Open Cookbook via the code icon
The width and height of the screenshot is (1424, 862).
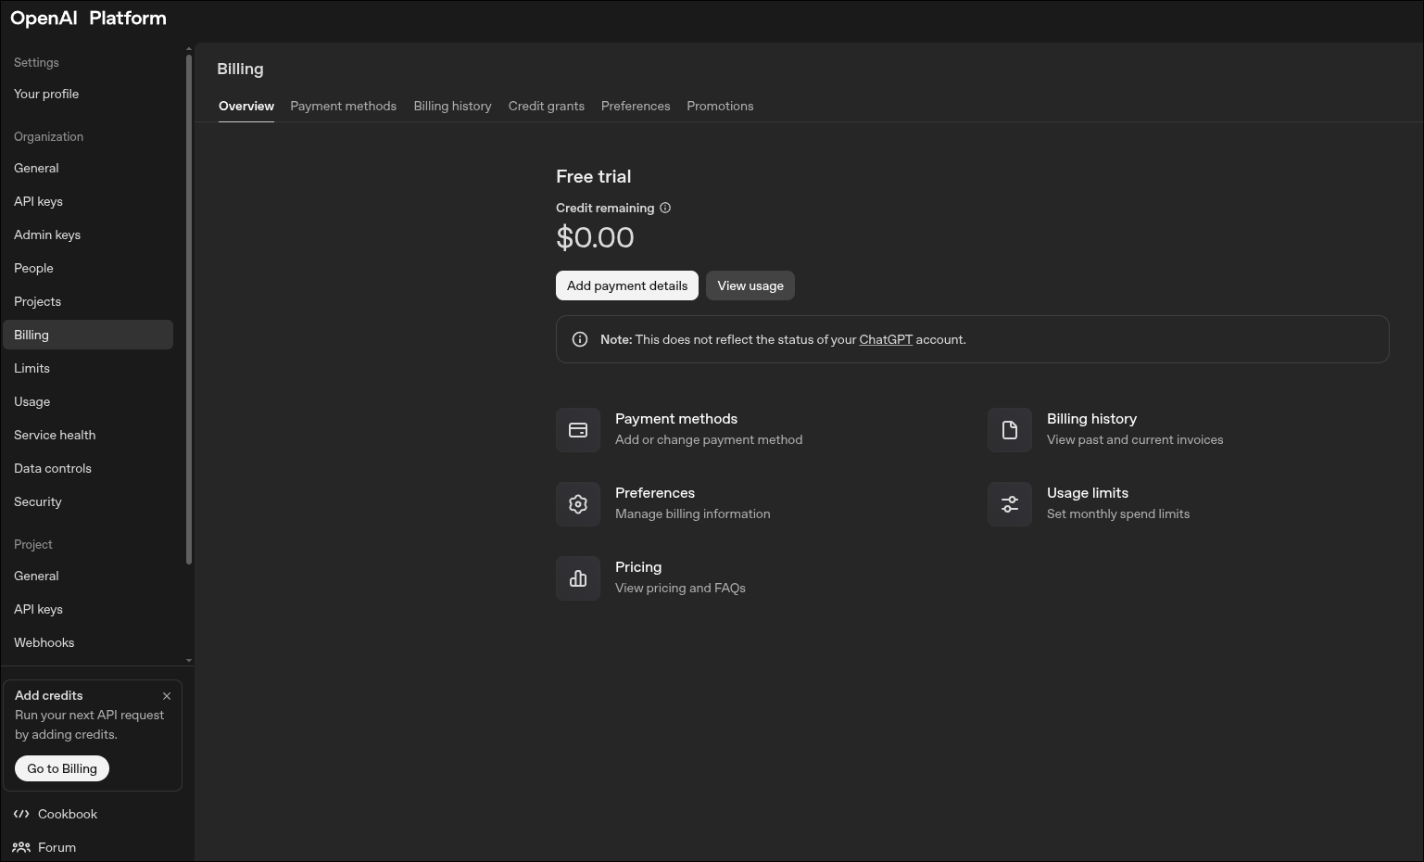(x=22, y=813)
